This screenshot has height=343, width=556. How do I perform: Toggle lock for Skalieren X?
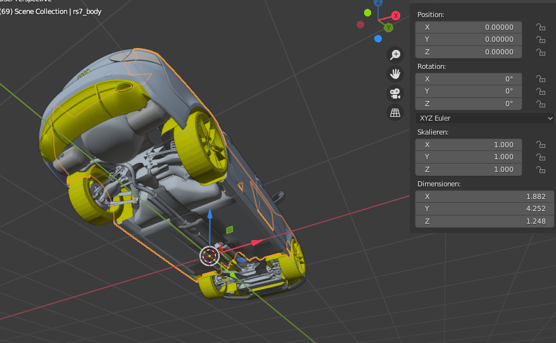(540, 145)
